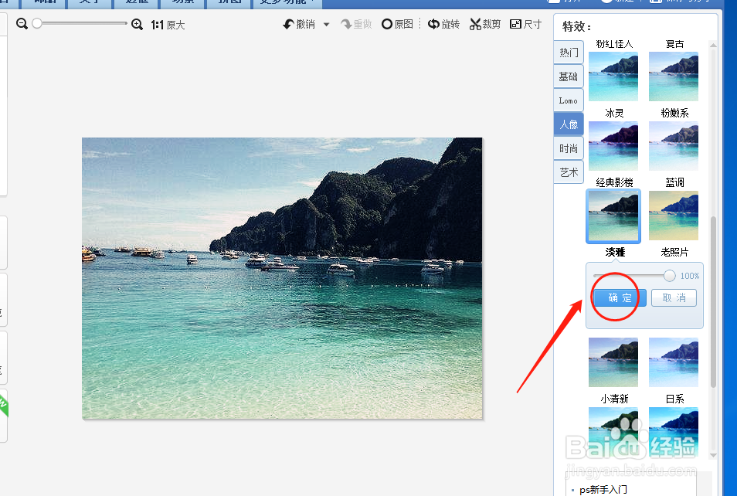This screenshot has height=496, width=737.
Task: Open the ps新手入门 link
Action: [x=603, y=489]
